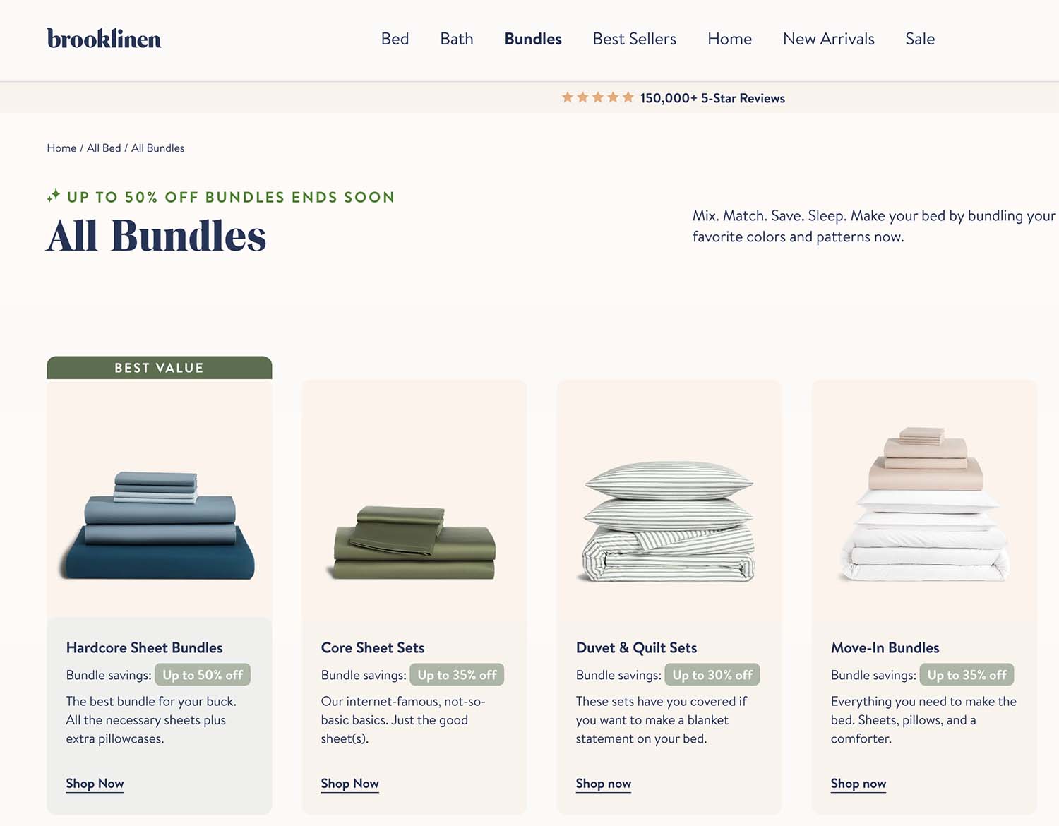Viewport: 1059px width, 826px height.
Task: Go to Best Sellers
Action: [635, 39]
